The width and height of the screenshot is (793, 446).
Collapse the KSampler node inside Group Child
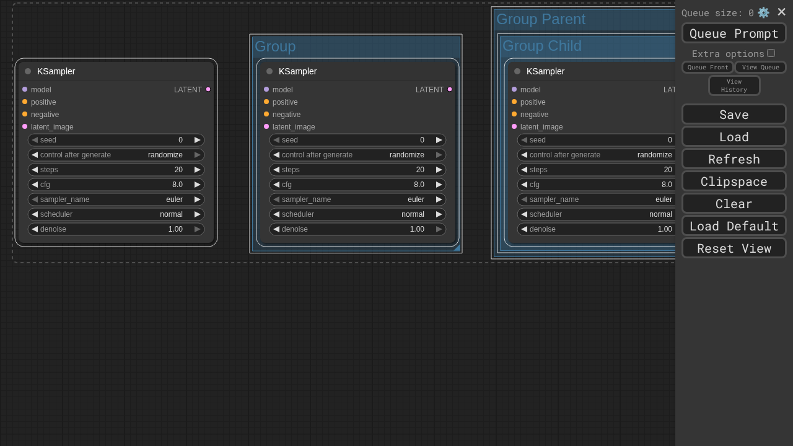click(517, 71)
